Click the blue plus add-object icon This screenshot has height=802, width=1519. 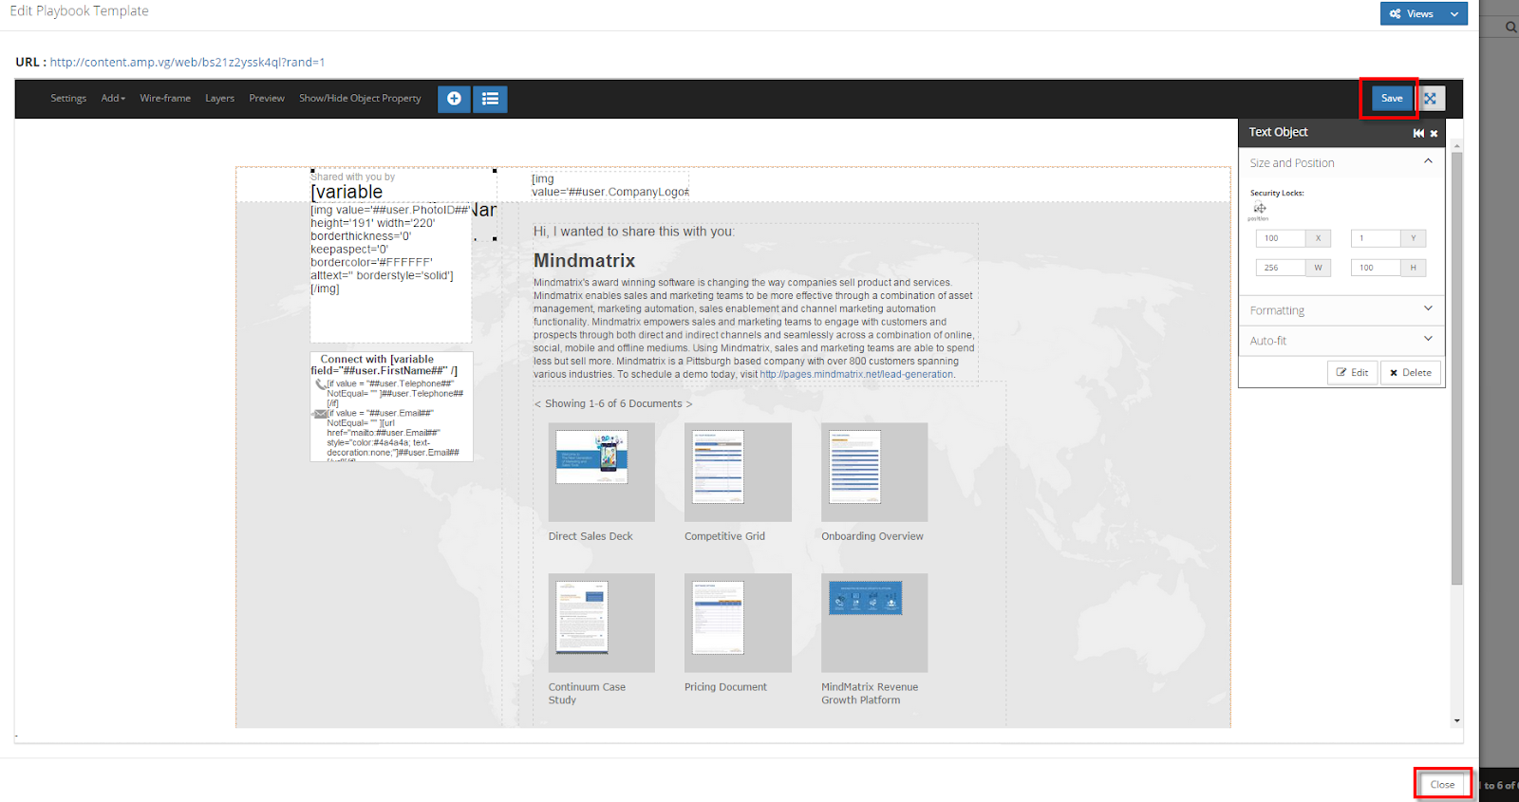[x=454, y=99]
